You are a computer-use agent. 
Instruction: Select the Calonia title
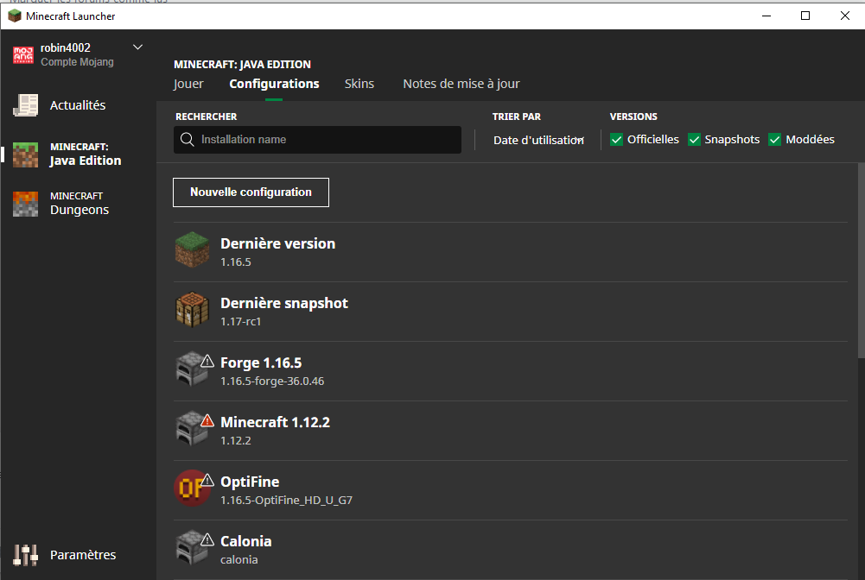click(246, 541)
